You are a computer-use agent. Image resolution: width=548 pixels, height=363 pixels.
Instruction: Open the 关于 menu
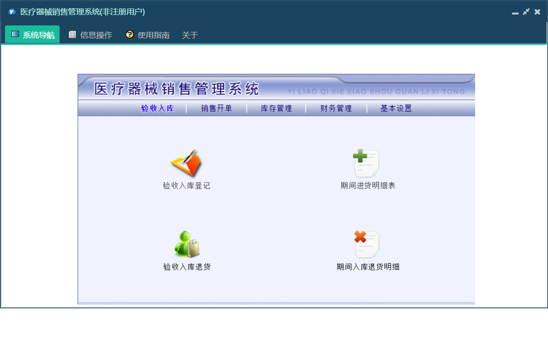click(190, 35)
